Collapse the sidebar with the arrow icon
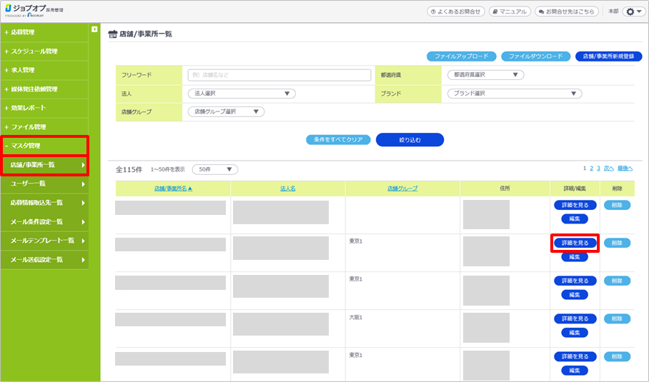649x382 pixels. tap(94, 29)
